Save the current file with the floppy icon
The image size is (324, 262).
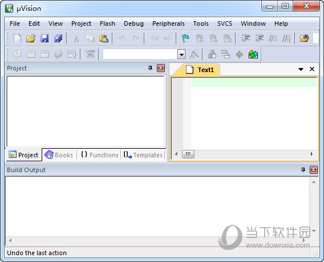tap(44, 38)
